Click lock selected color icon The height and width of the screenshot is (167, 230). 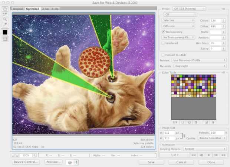point(196,122)
